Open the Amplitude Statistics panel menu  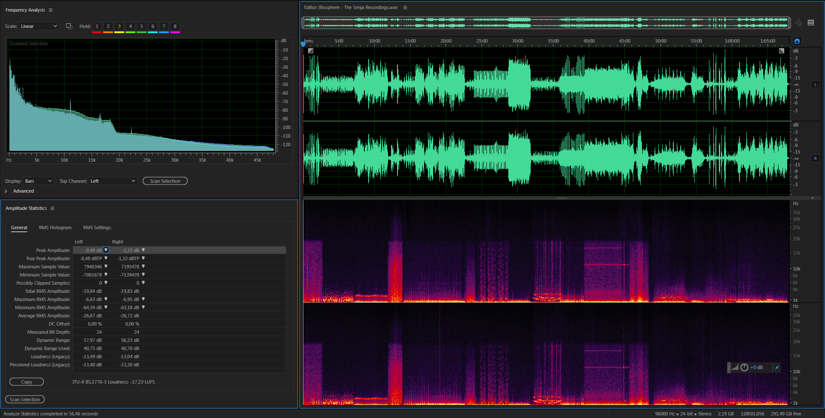[x=52, y=208]
